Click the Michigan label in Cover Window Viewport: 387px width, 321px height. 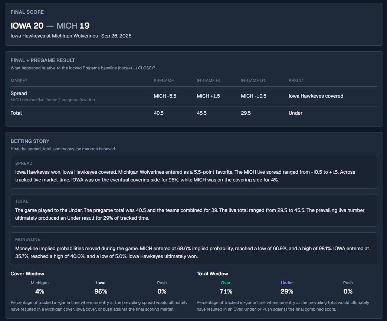pyautogui.click(x=40, y=283)
